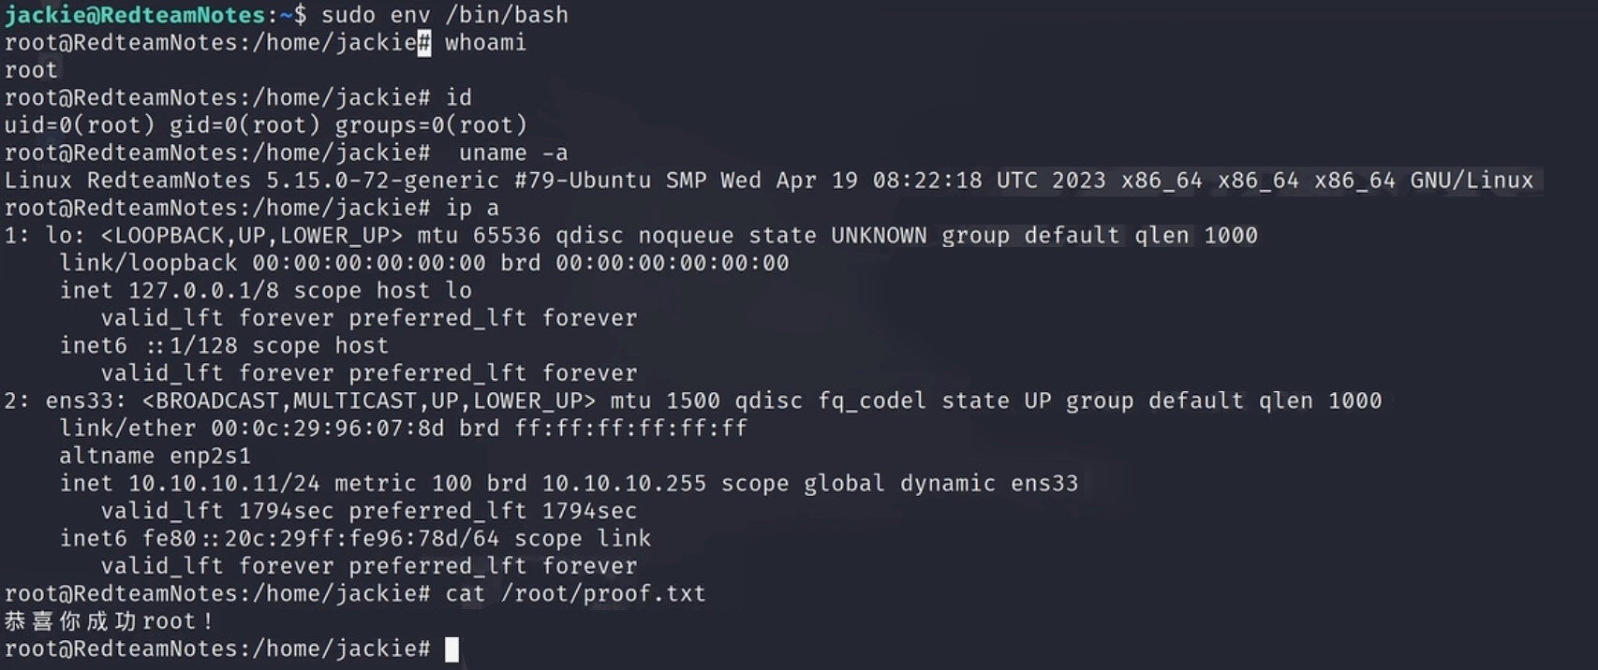Click the IP address '10.10.10.11/24'
This screenshot has height=670, width=1598.
tap(224, 484)
